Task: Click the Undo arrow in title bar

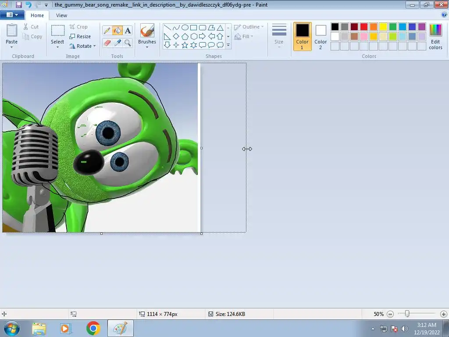Action: click(x=29, y=4)
